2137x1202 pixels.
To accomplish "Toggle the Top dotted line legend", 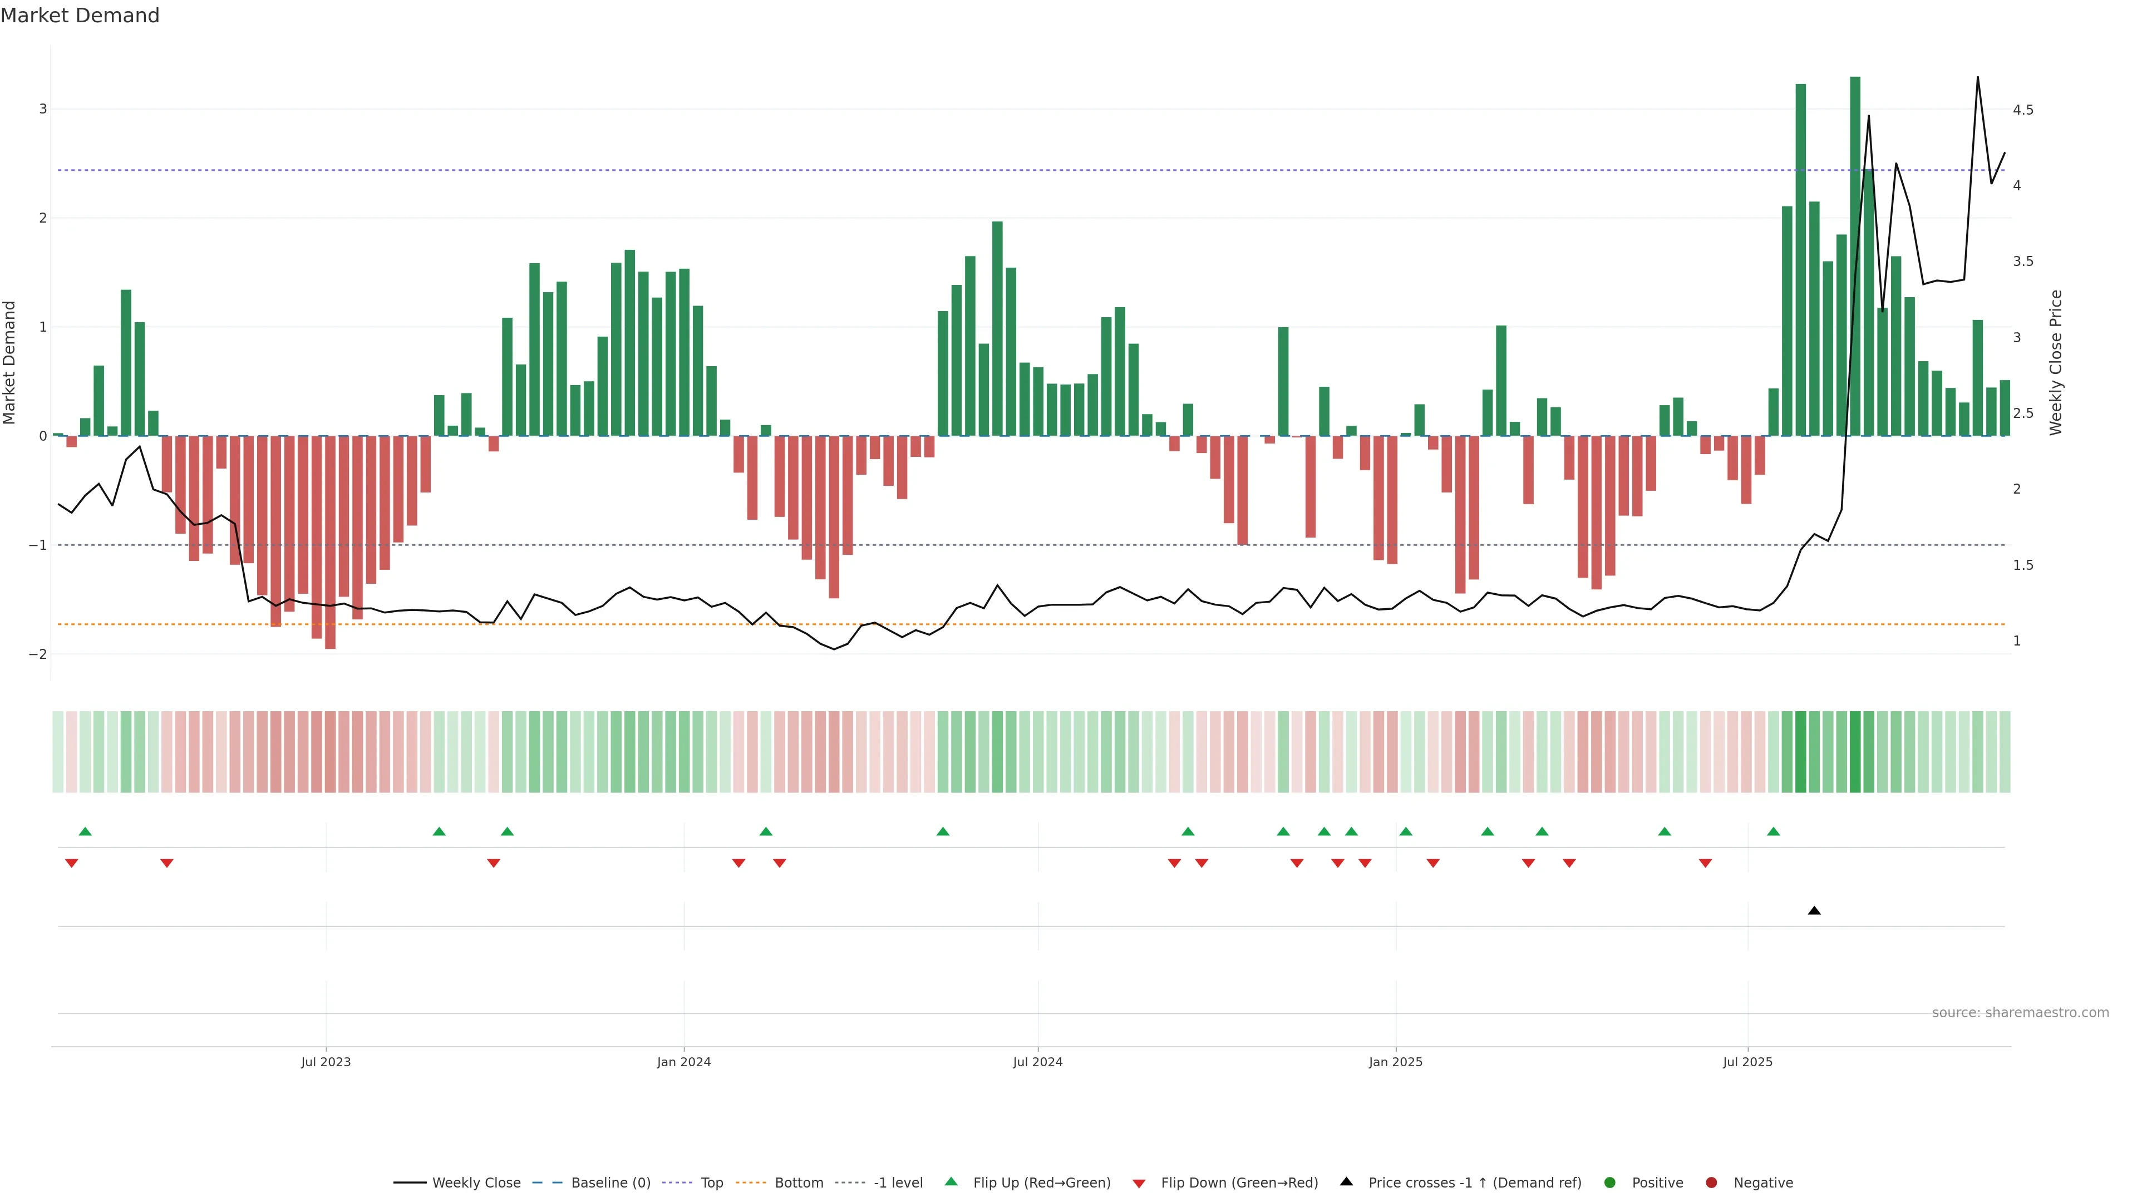I will tap(711, 1183).
